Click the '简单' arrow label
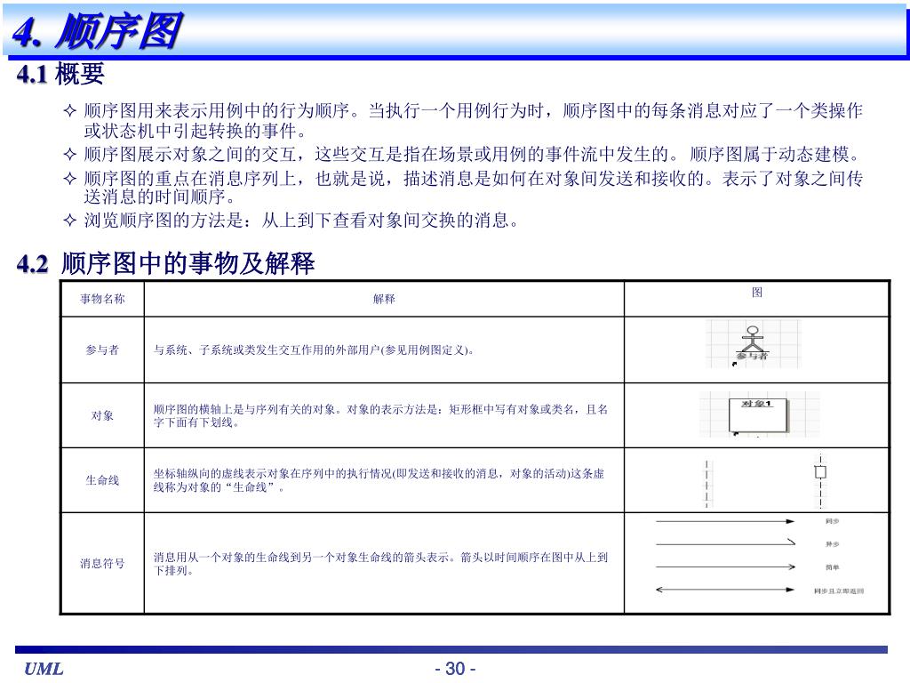910x683 pixels. [x=832, y=567]
